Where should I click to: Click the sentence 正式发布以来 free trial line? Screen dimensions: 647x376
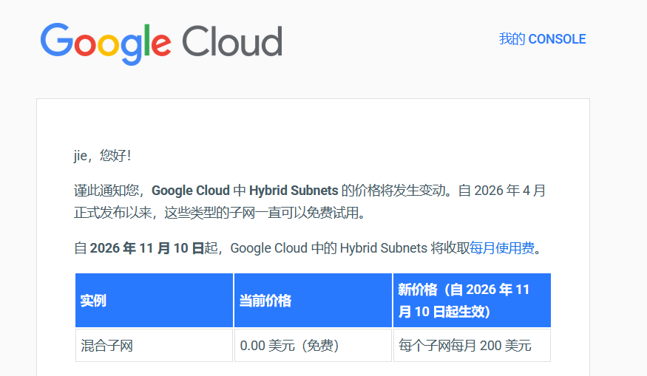tap(220, 213)
